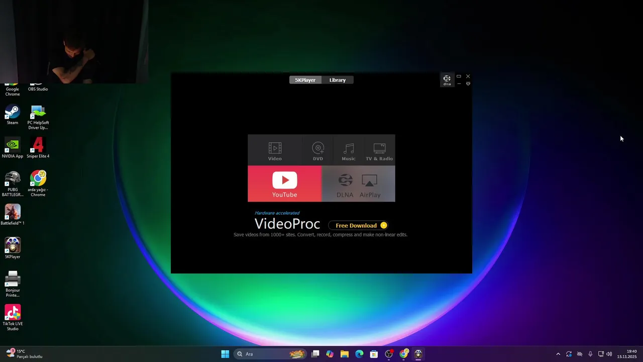Open the Video tile in 5KPlayer
643x362 pixels.
[x=275, y=150]
